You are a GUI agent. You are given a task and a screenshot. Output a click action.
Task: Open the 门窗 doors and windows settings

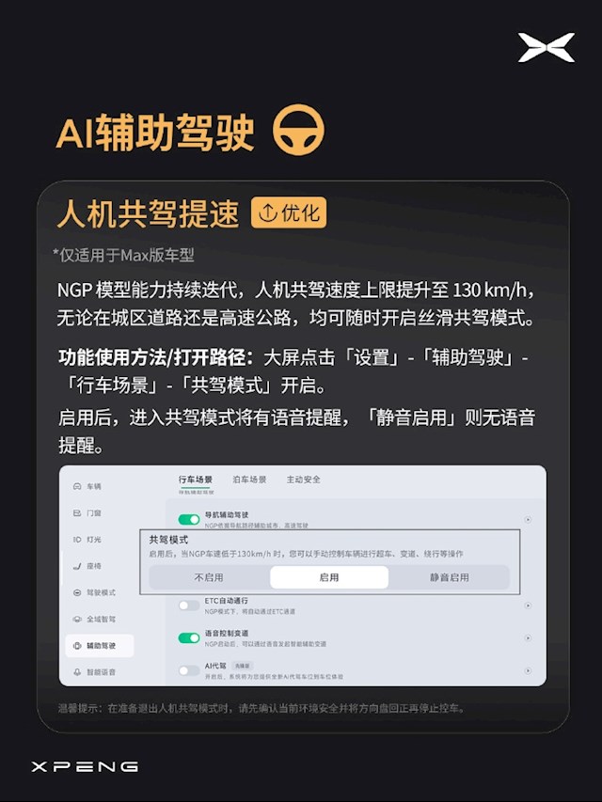pyautogui.click(x=87, y=513)
